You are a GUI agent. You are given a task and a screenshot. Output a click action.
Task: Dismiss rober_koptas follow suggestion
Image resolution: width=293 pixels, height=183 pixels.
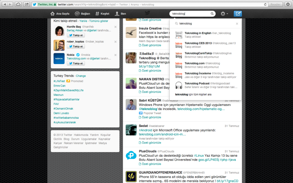(115, 42)
